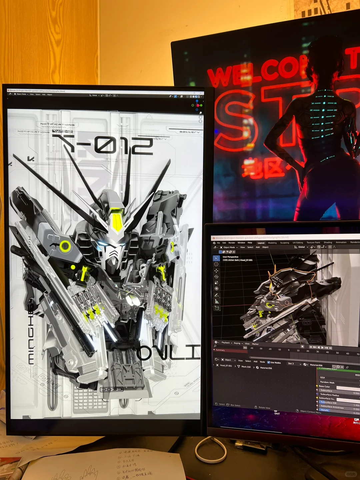Image resolution: width=360 pixels, height=480 pixels.
Task: Open the Render menu in right Blender window
Action: [232, 243]
